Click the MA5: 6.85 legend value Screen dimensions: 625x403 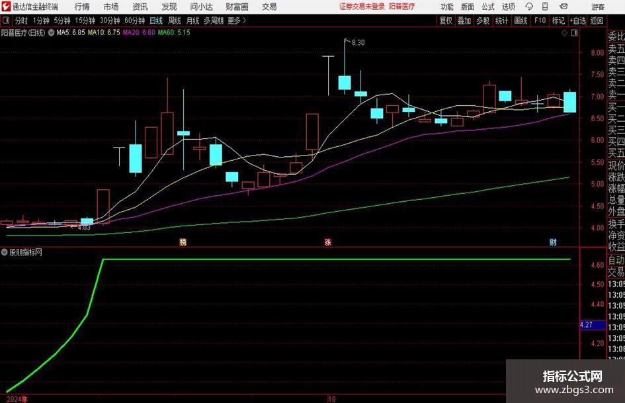[x=71, y=32]
